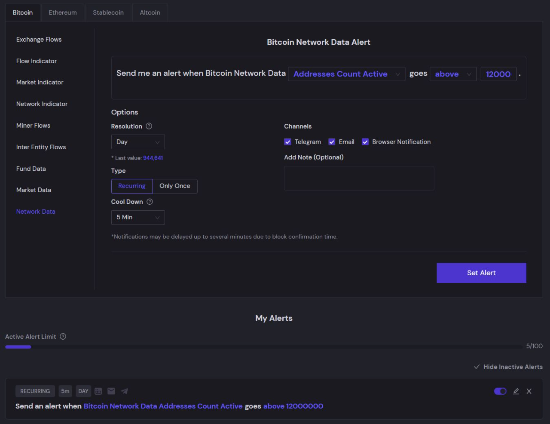550x424 pixels.
Task: Select Recurring alert type
Action: 132,186
